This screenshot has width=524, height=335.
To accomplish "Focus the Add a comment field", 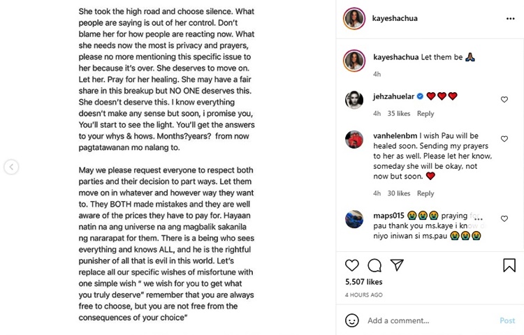I will (426, 321).
